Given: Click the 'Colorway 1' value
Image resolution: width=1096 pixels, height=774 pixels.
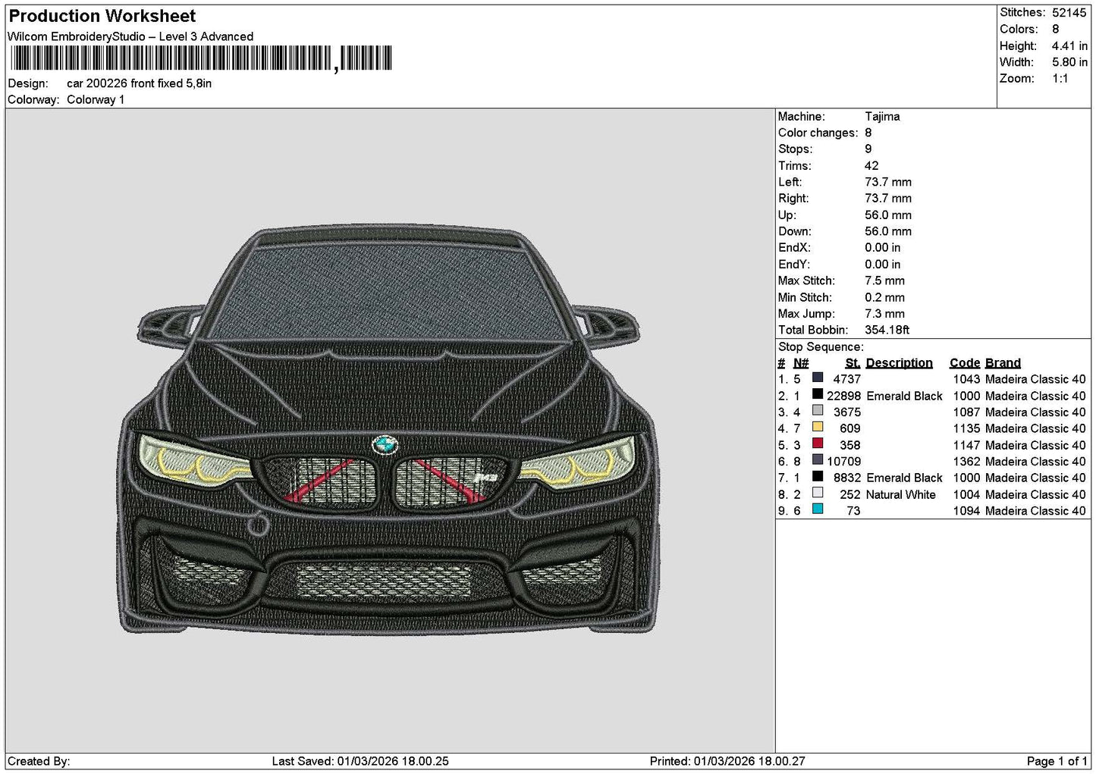Looking at the screenshot, I should 96,99.
